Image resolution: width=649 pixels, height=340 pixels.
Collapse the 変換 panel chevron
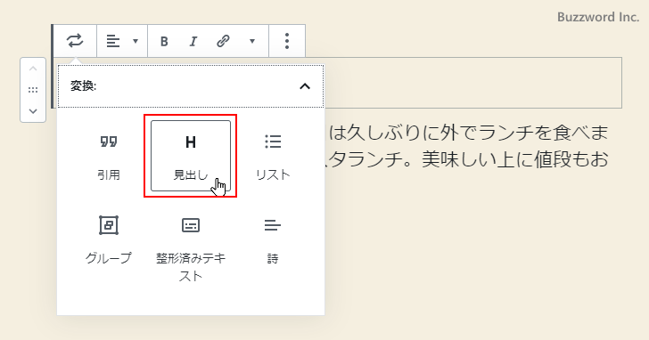(x=305, y=86)
